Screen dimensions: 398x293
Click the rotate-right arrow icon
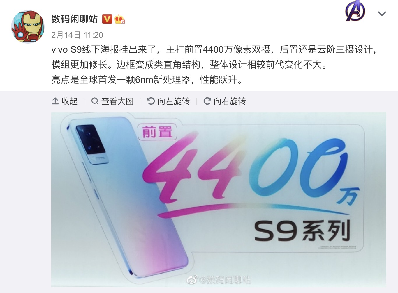point(207,101)
